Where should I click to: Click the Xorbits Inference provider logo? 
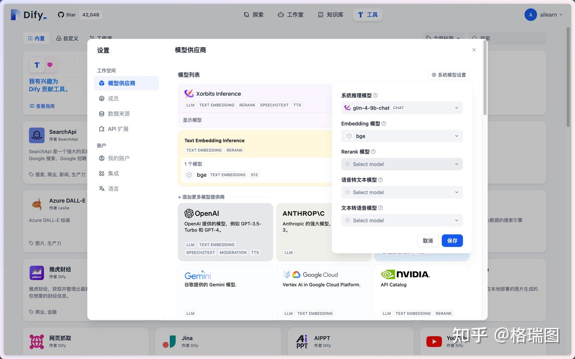click(188, 93)
